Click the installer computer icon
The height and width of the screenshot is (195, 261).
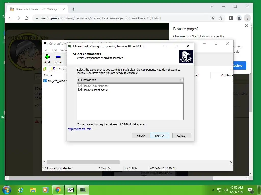186,57
